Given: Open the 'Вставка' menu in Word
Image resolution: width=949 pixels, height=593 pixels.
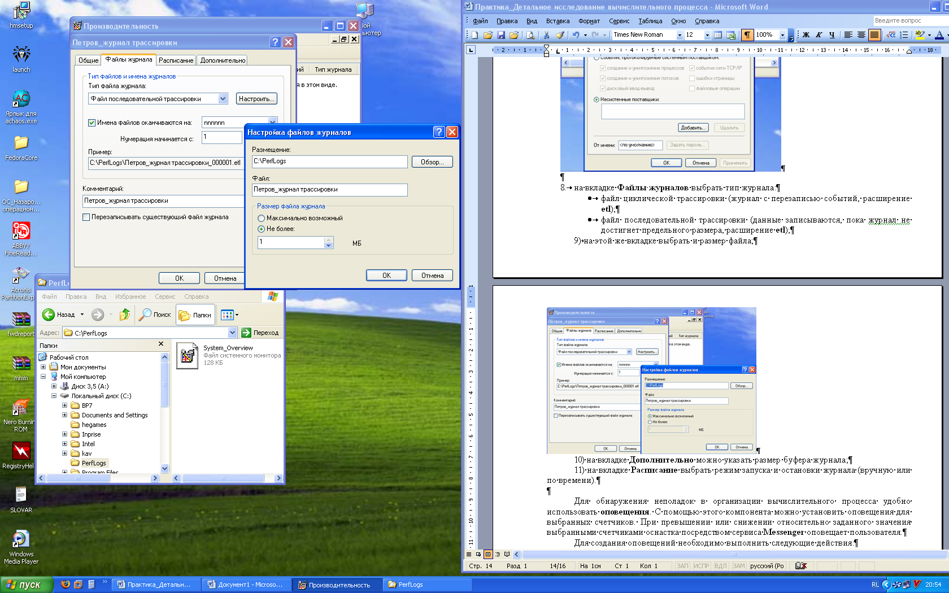Looking at the screenshot, I should coord(558,21).
